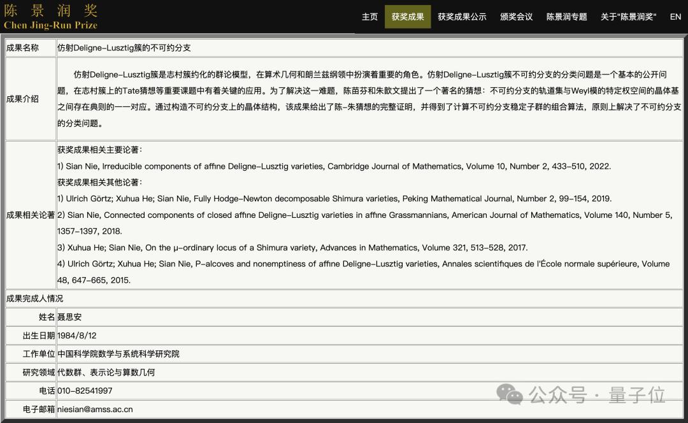Image resolution: width=688 pixels, height=423 pixels.
Task: Click the affiliation 中国科学院数学与系统科学研究院
Action: click(x=118, y=354)
